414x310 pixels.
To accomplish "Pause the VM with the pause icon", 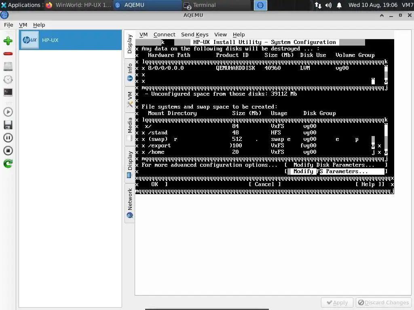I will click(x=8, y=138).
